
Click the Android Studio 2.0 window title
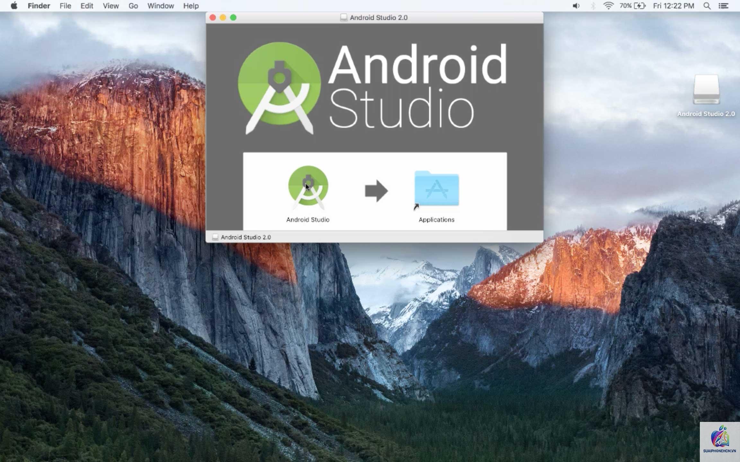[379, 18]
